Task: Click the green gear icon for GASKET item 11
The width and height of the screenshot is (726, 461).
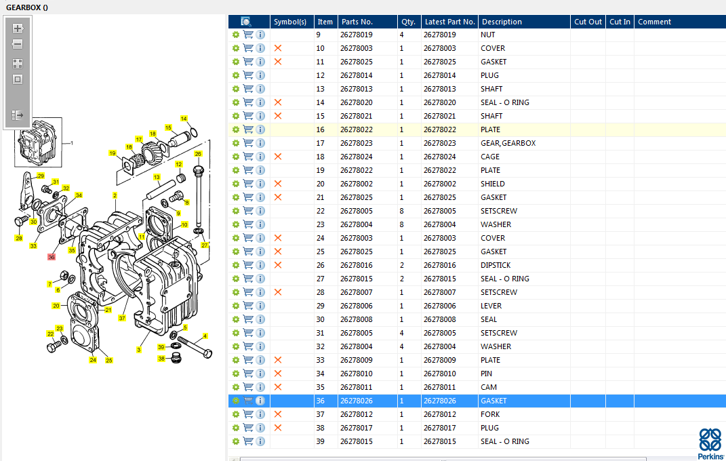Action: coord(236,62)
